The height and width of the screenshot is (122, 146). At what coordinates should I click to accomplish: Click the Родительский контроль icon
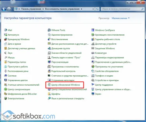point(49,71)
